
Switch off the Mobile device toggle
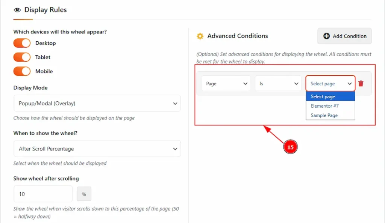coord(22,71)
